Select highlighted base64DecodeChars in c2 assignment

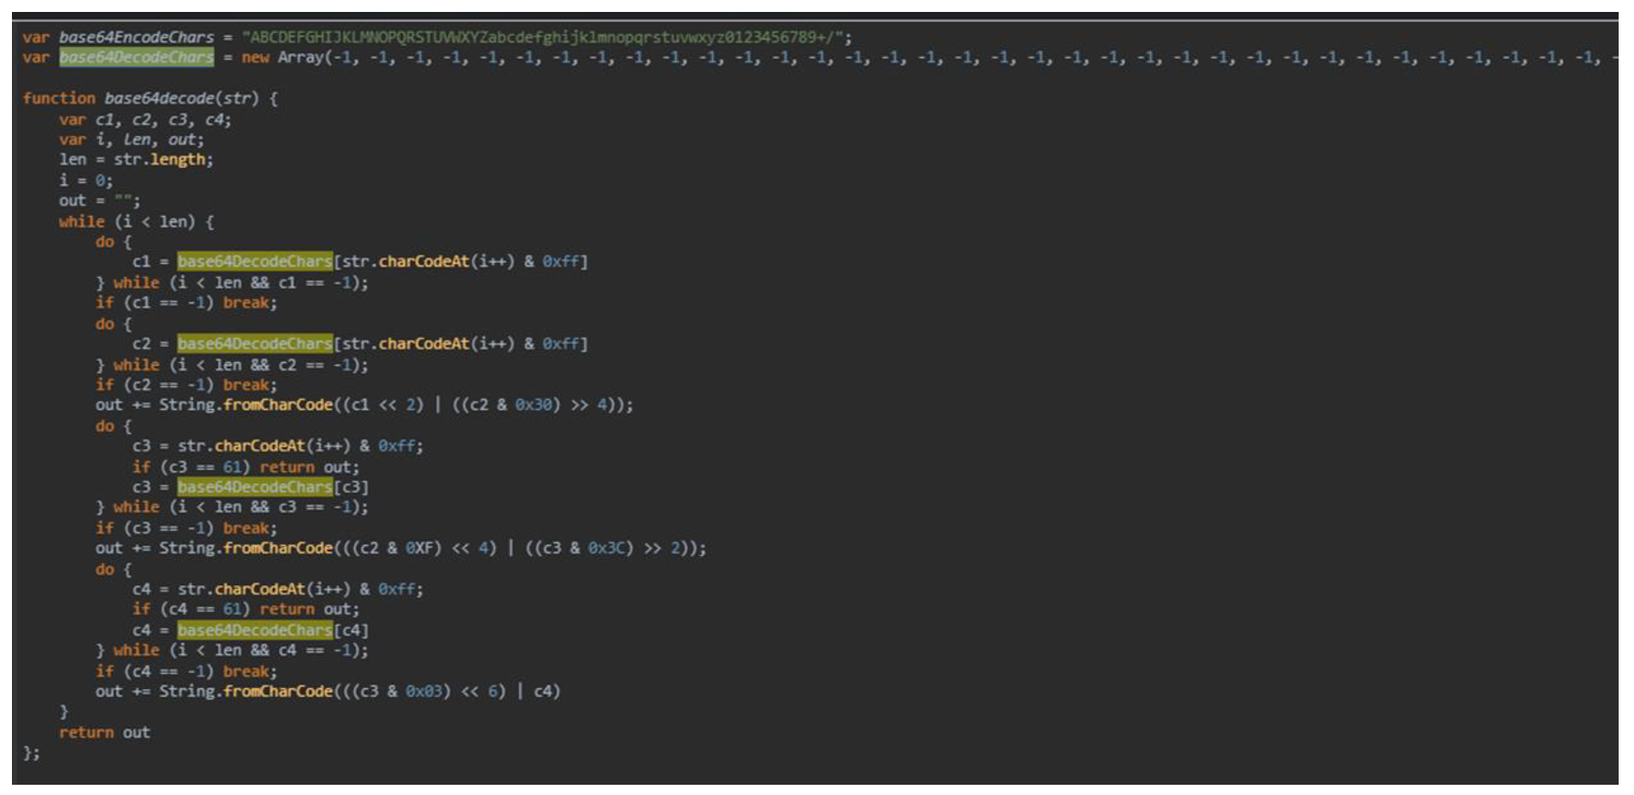click(254, 344)
